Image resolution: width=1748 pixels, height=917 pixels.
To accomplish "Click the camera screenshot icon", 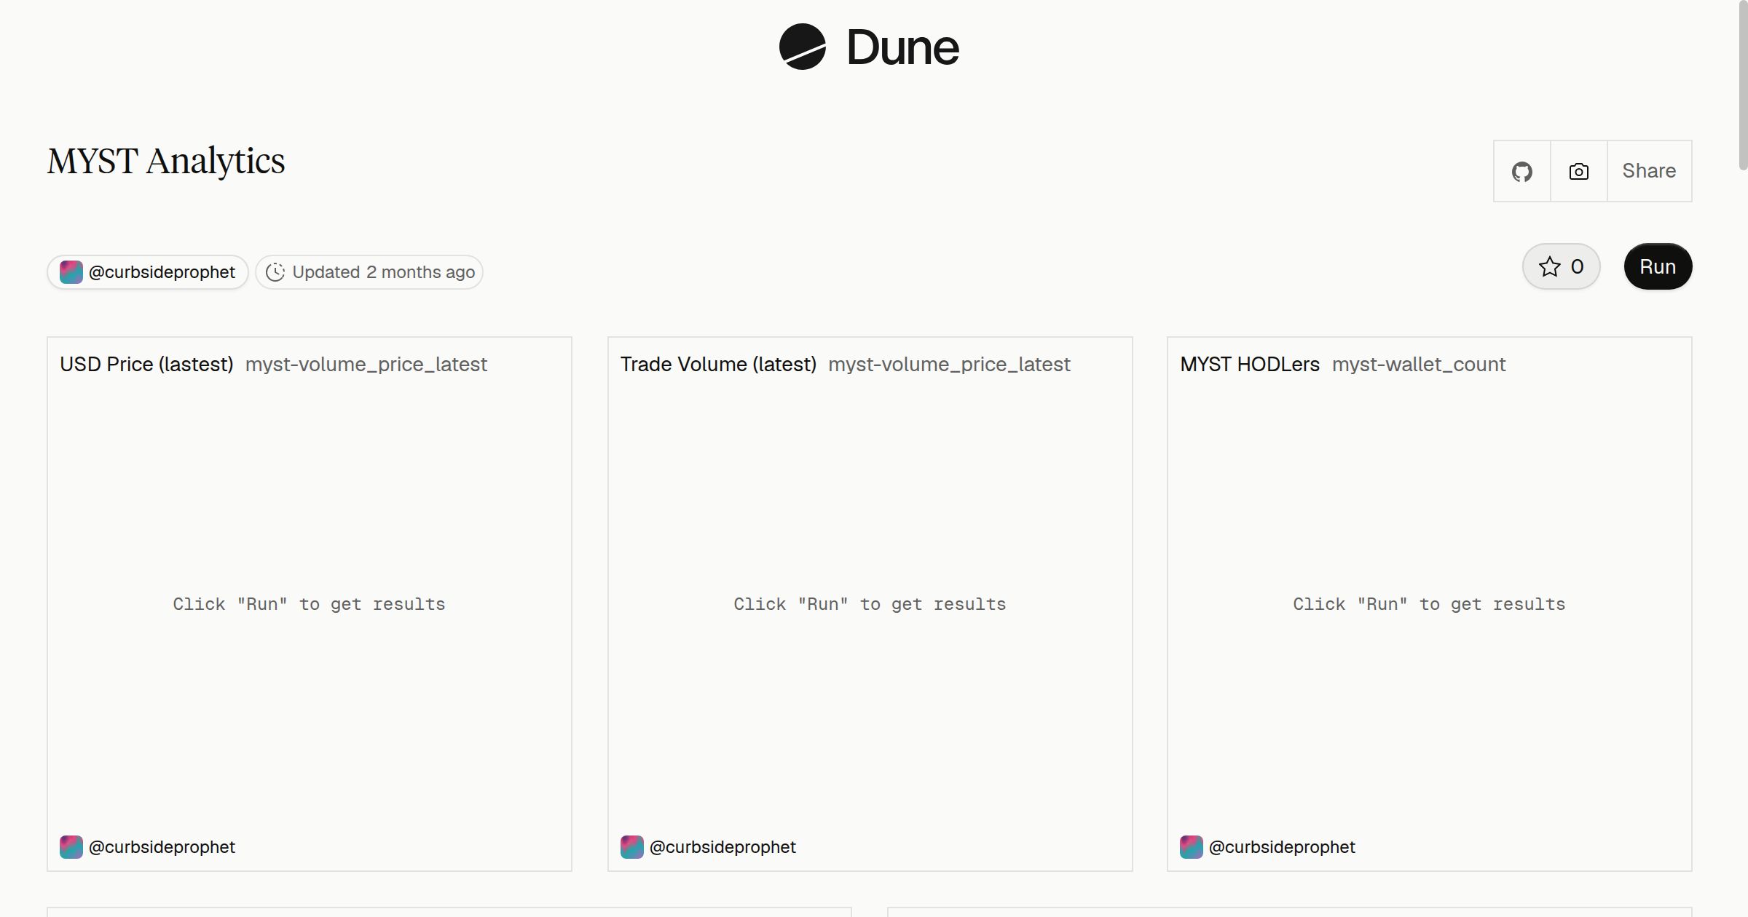I will (1578, 171).
